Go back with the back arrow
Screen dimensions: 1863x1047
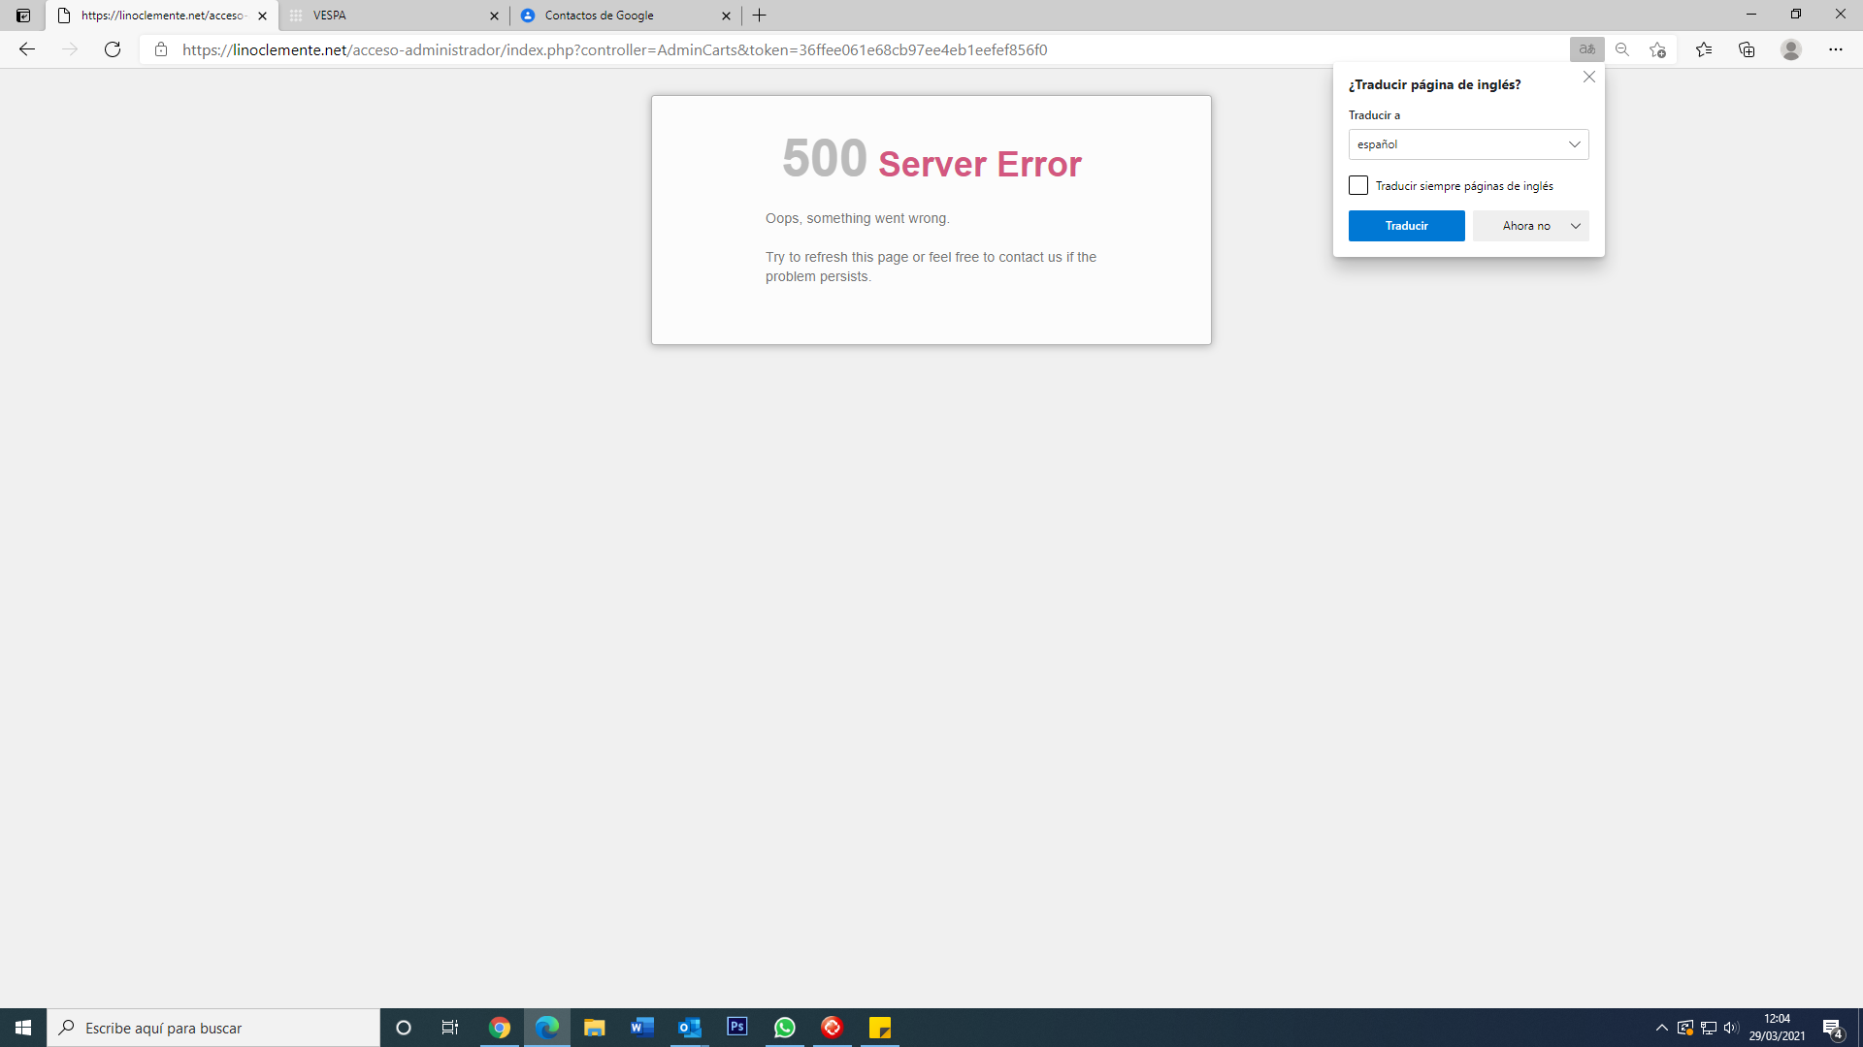pos(27,49)
